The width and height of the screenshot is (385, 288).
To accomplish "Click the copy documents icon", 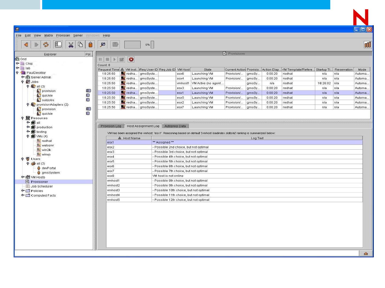I will 80,45.
